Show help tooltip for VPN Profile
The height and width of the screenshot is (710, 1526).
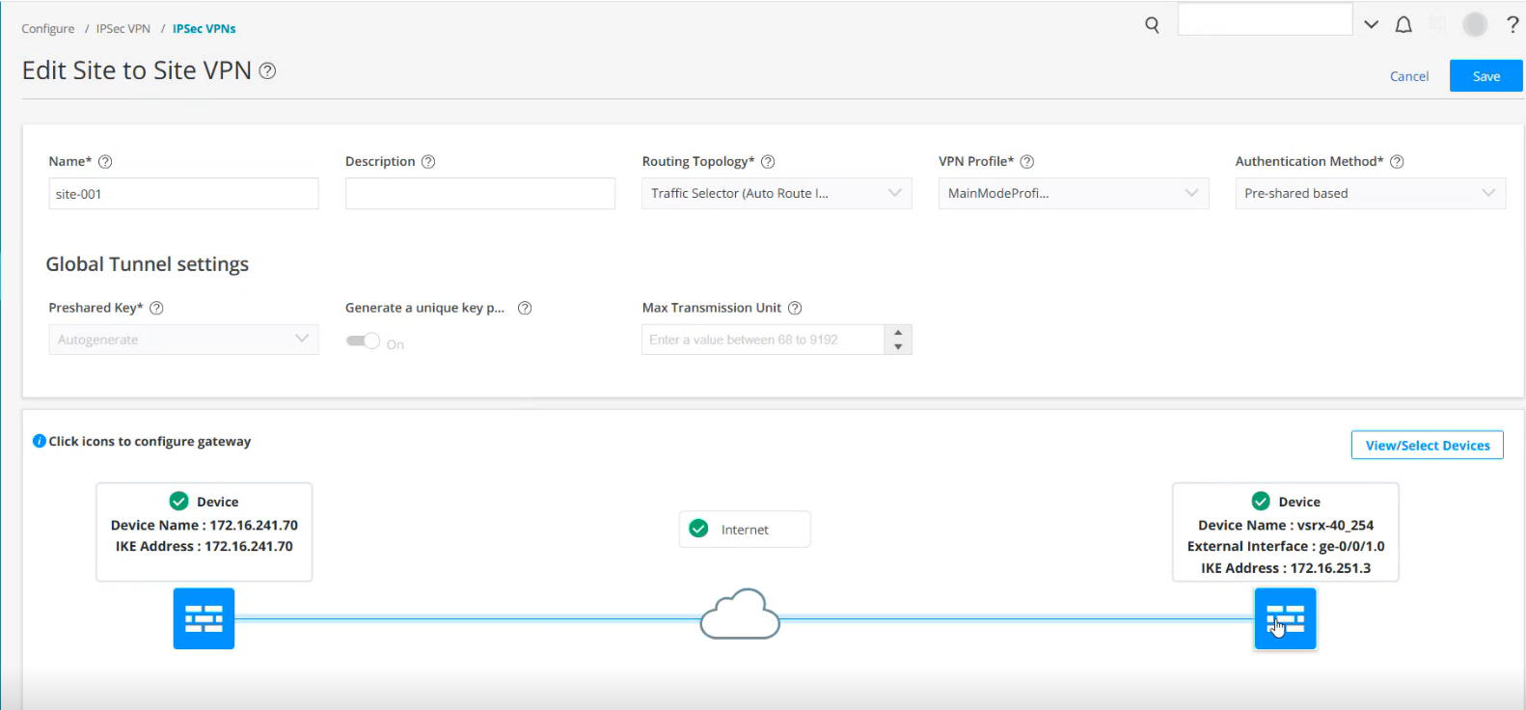click(x=1027, y=162)
